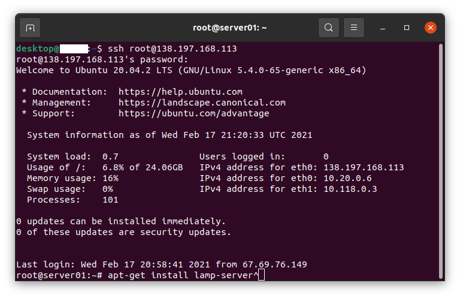This screenshot has height=298, width=460.
Task: Click the eth1 address 10.118.0.3
Action: (x=350, y=189)
